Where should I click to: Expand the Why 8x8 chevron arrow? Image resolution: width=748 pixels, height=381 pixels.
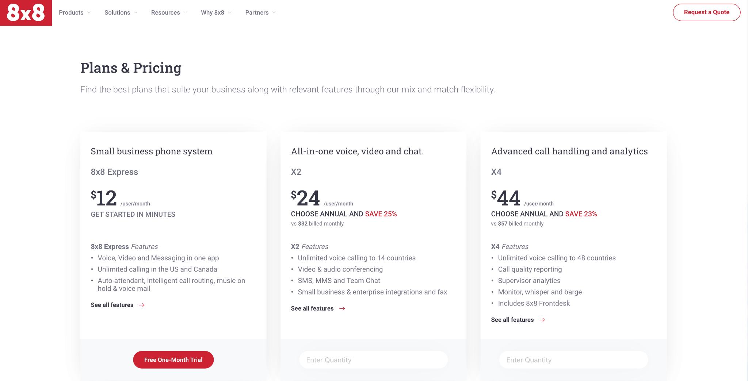coord(229,12)
